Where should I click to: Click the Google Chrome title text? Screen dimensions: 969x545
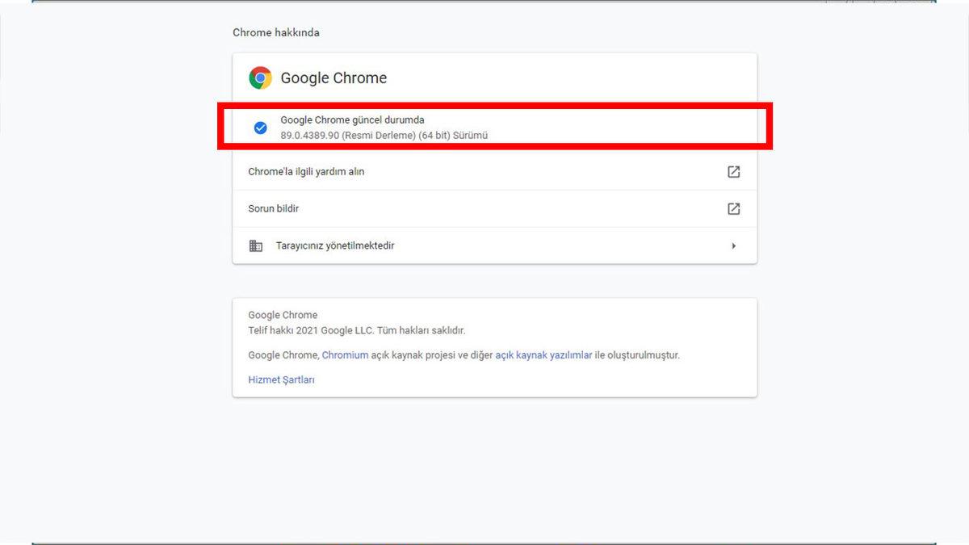coord(333,78)
